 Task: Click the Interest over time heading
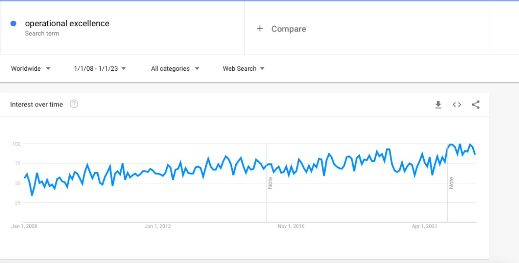click(36, 104)
